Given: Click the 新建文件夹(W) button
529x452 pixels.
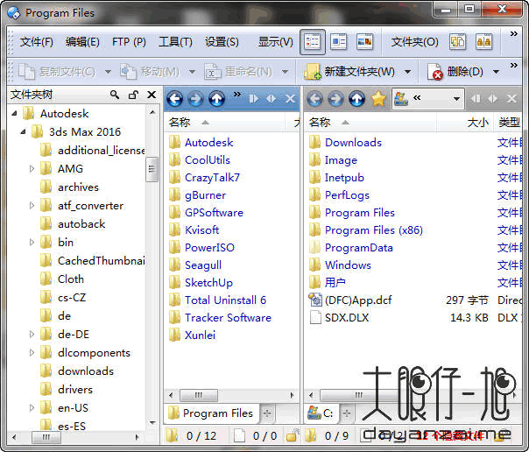Looking at the screenshot, I should point(349,72).
